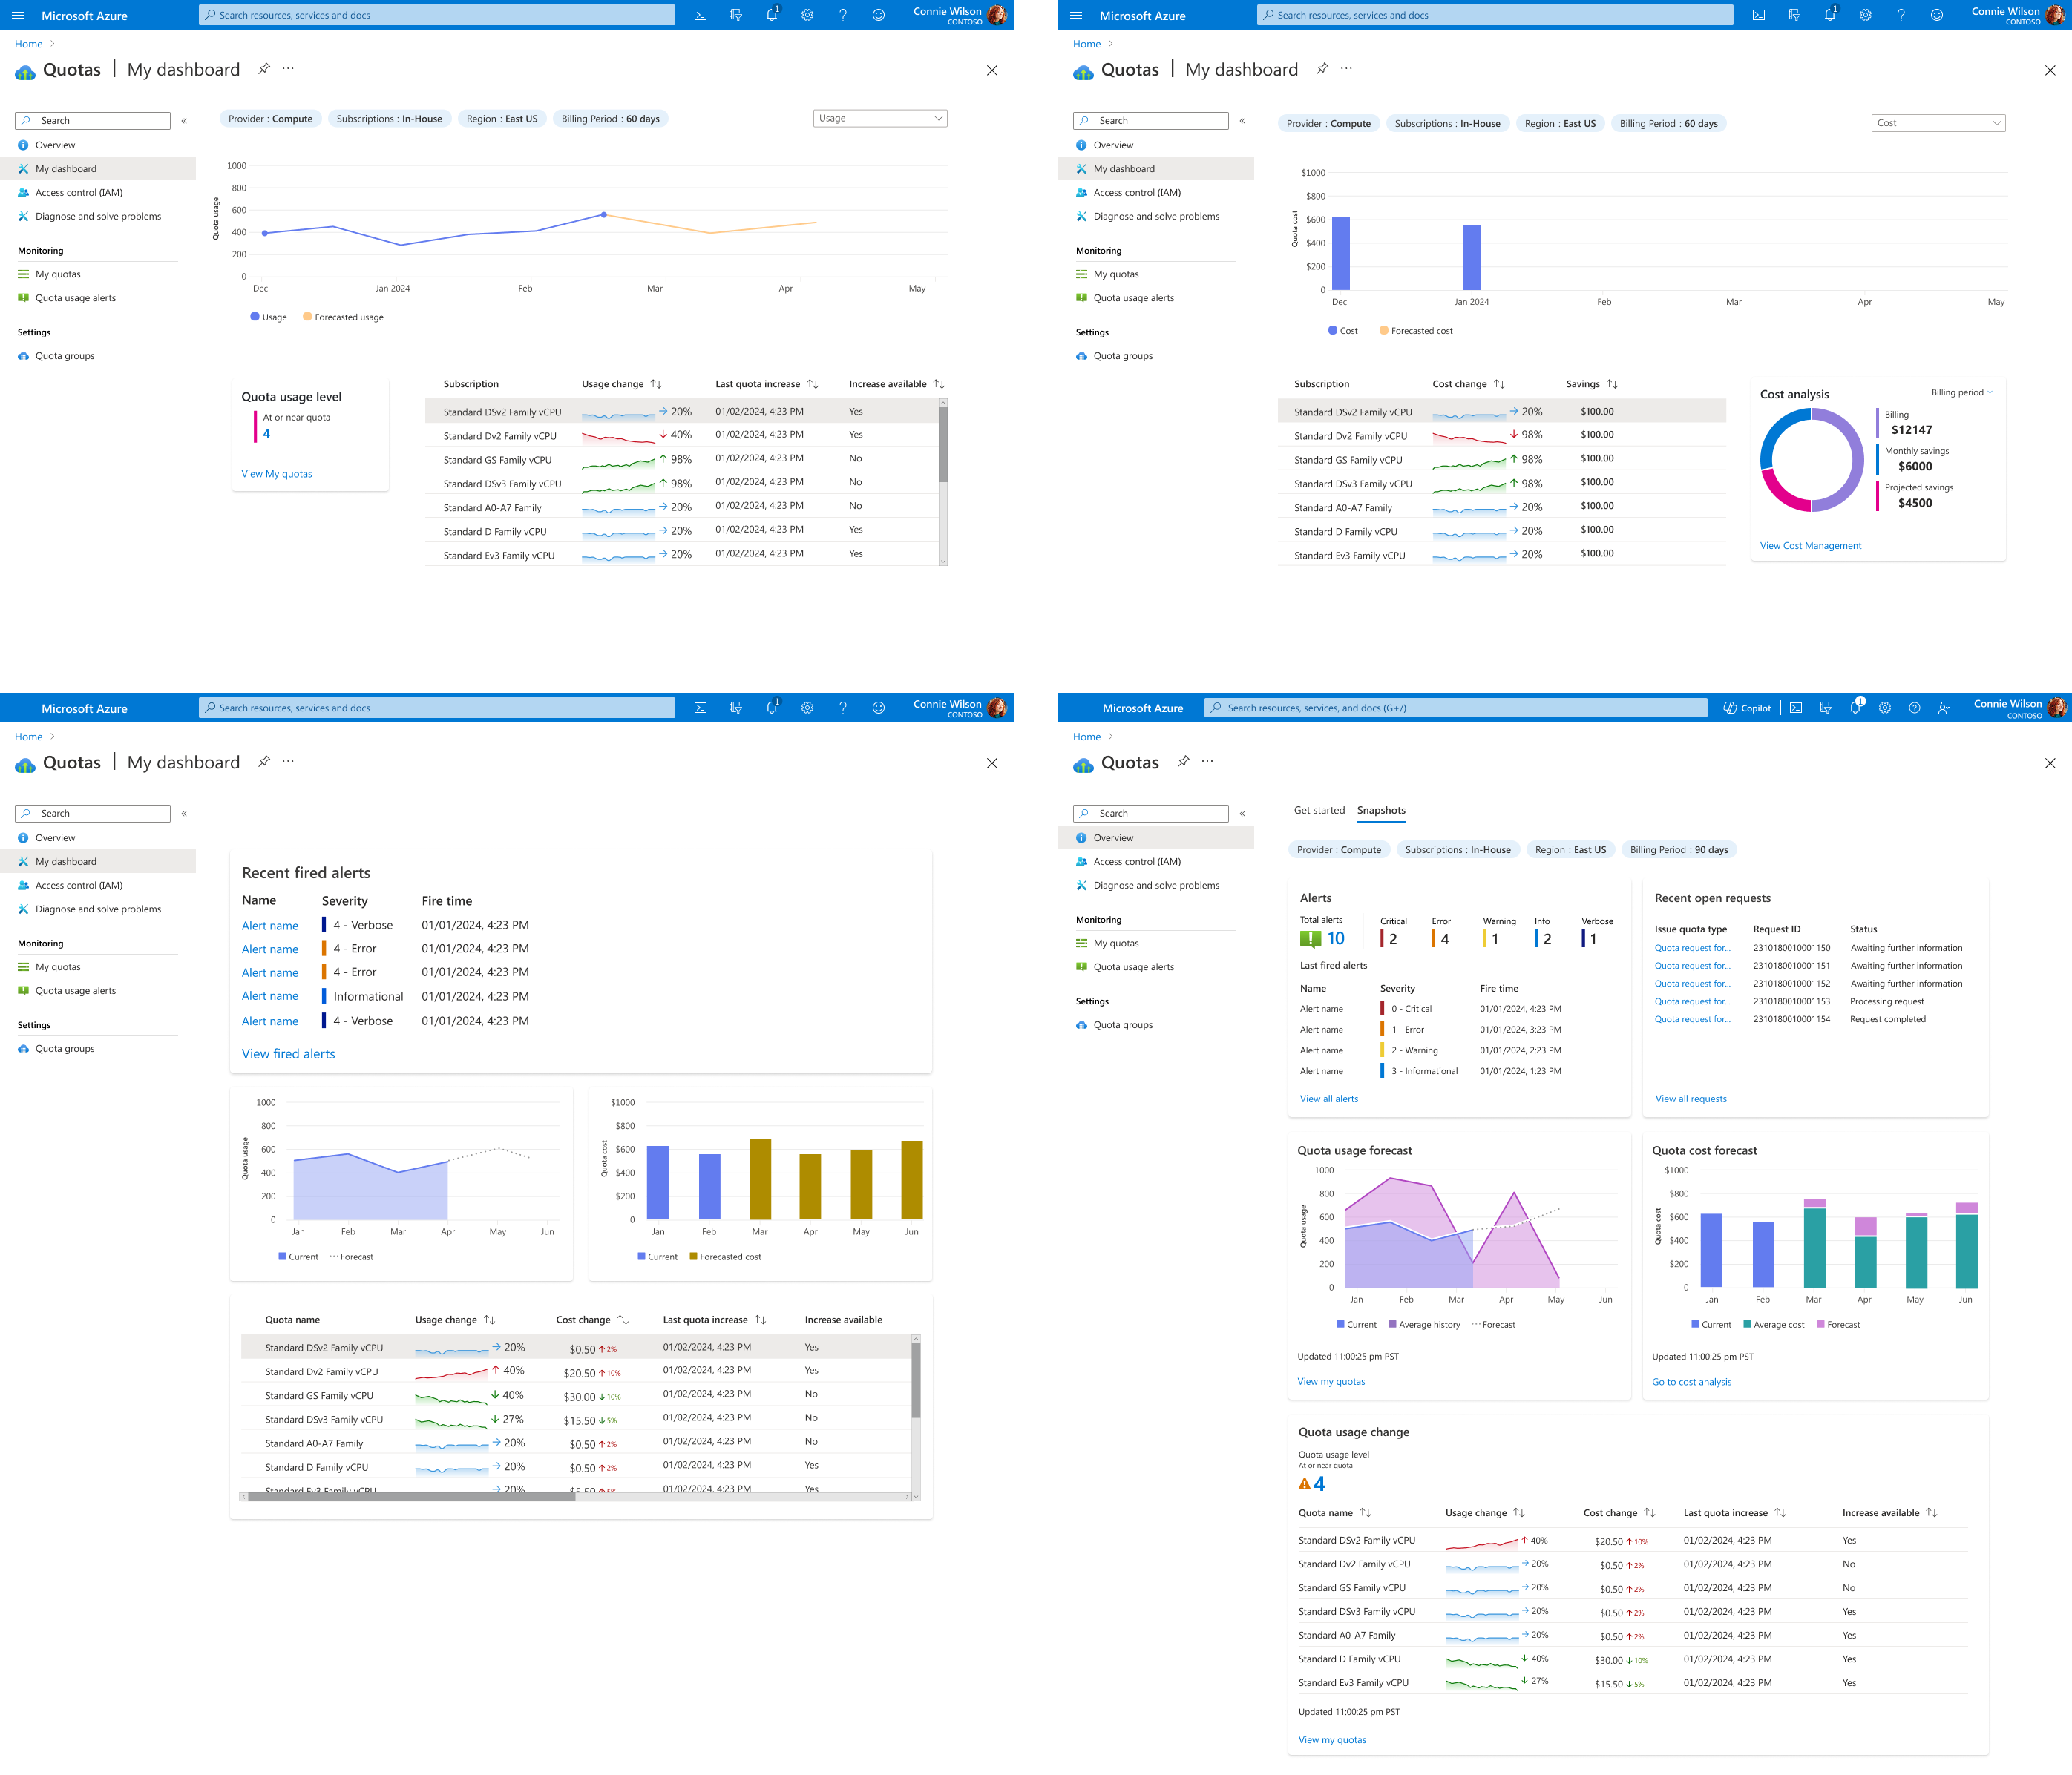Screen dimensions: 2072x1775
Task: Select the Snapshots tab
Action: [1381, 811]
